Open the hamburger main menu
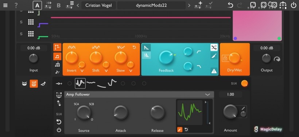 pyautogui.click(x=5, y=5)
